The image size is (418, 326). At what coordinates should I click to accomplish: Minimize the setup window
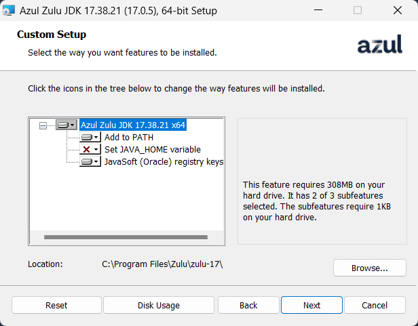tap(318, 10)
